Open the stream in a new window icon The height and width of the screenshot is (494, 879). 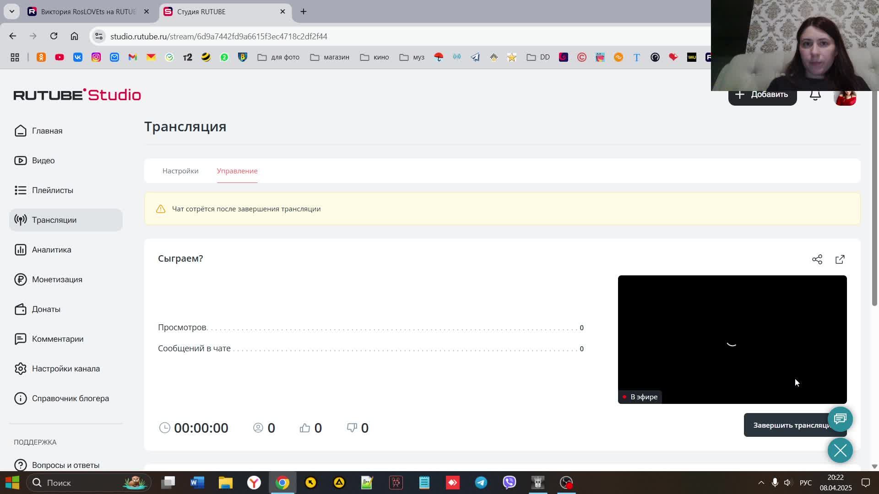(840, 259)
